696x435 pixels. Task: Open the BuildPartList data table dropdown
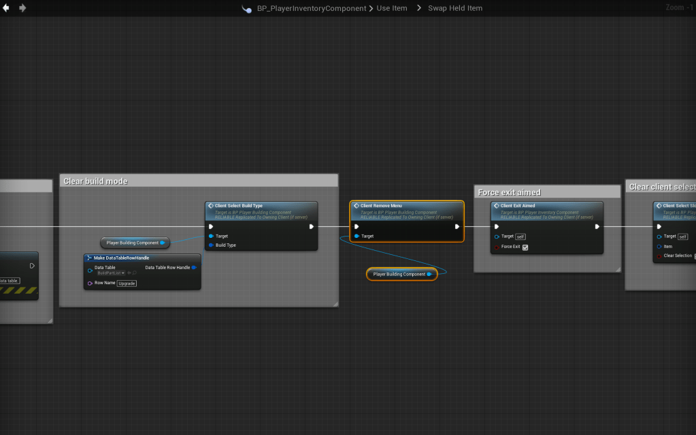coord(110,273)
